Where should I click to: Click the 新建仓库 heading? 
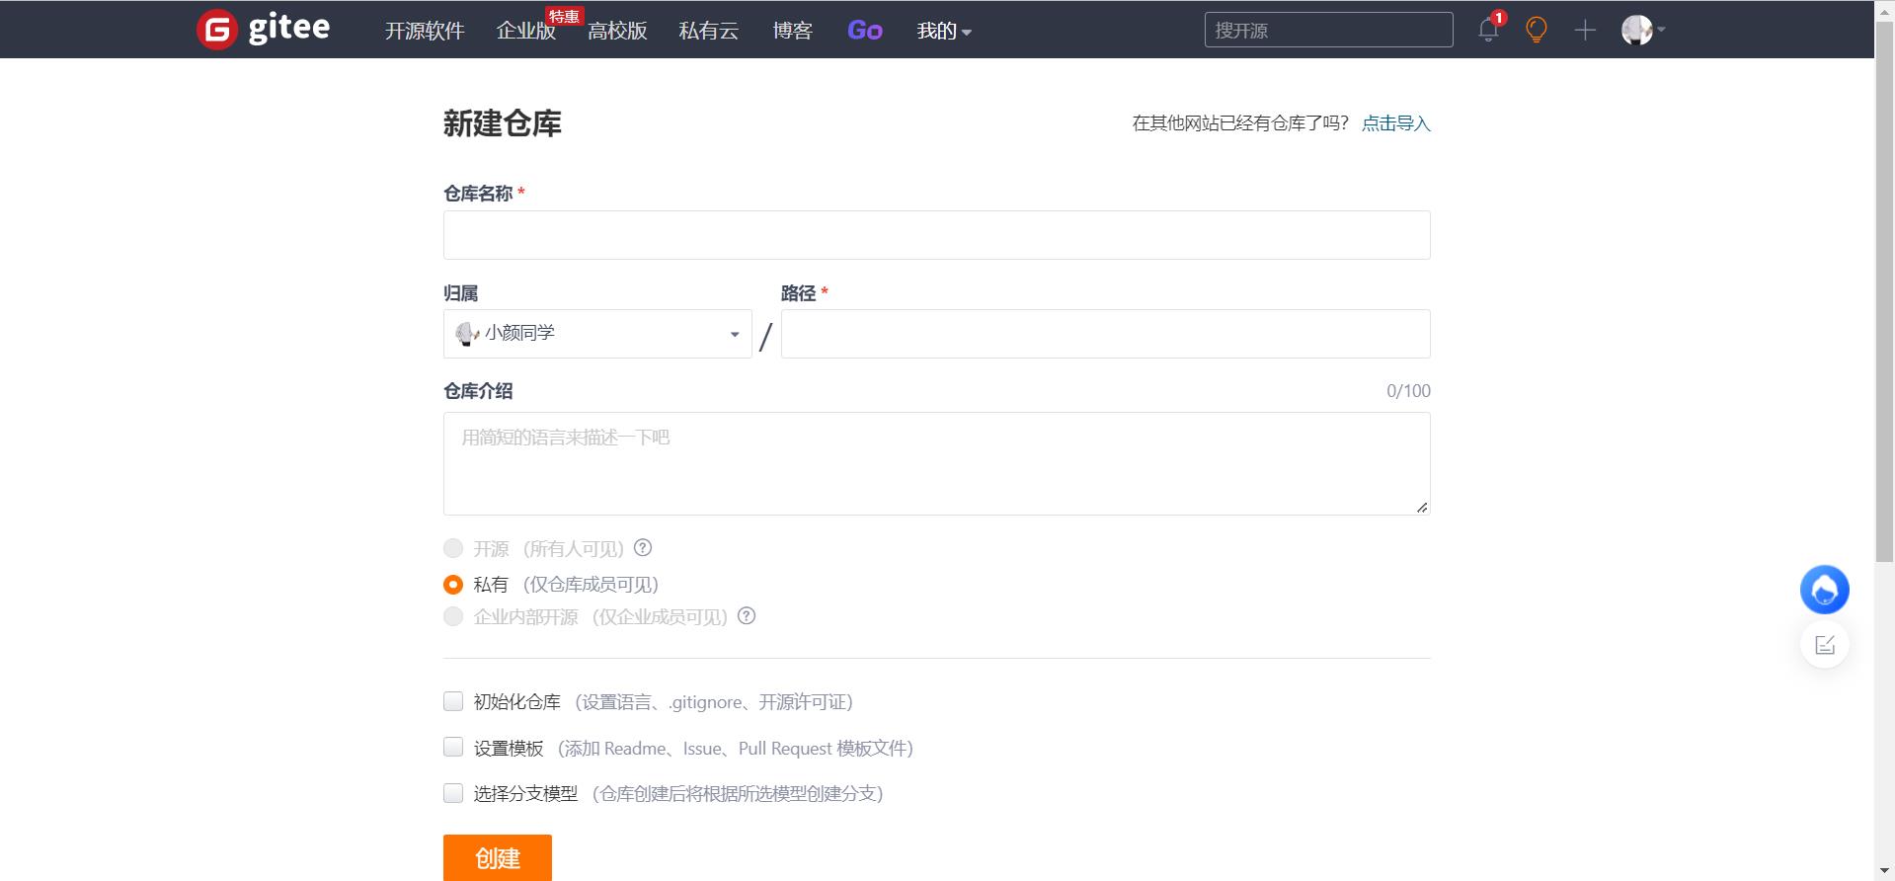[502, 123]
